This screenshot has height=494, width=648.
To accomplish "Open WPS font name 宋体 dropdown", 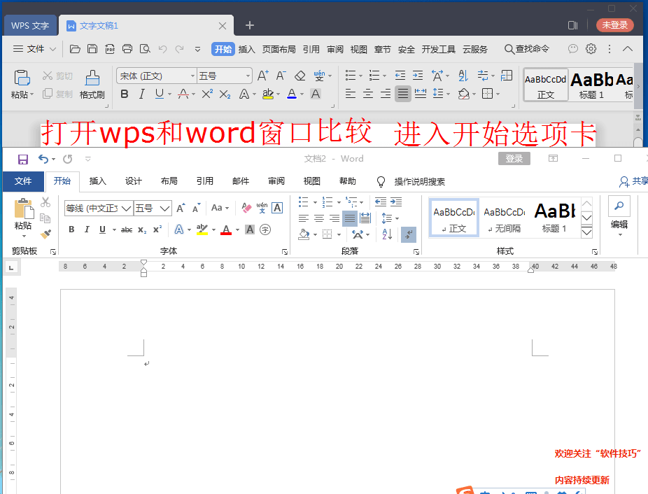I will [192, 76].
